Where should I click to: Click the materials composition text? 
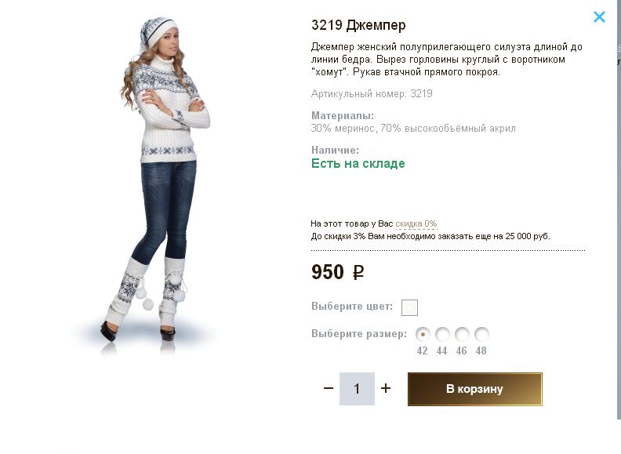click(413, 128)
